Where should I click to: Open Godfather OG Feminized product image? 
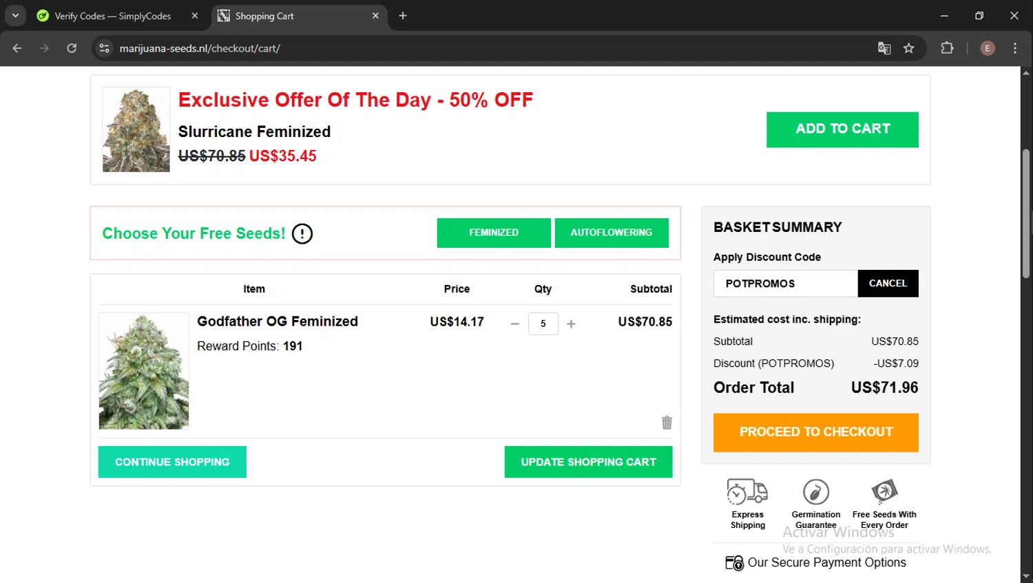point(144,371)
